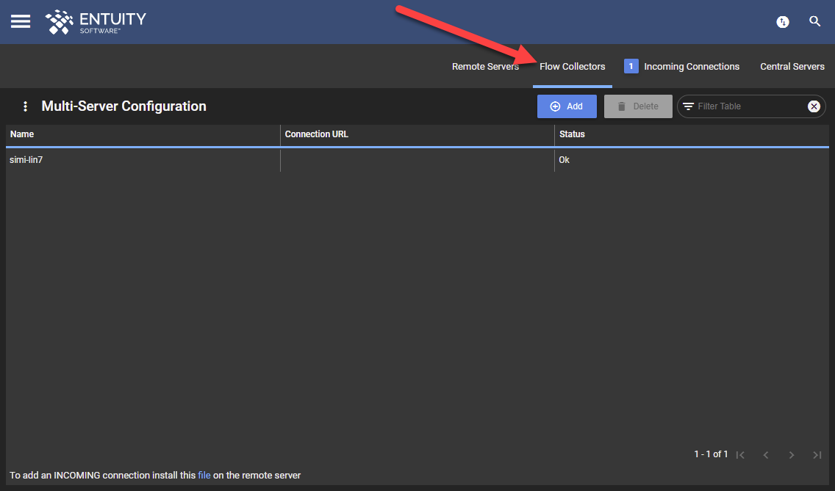Viewport: 835px width, 491px height.
Task: Open the server connection status icon
Action: pyautogui.click(x=782, y=22)
